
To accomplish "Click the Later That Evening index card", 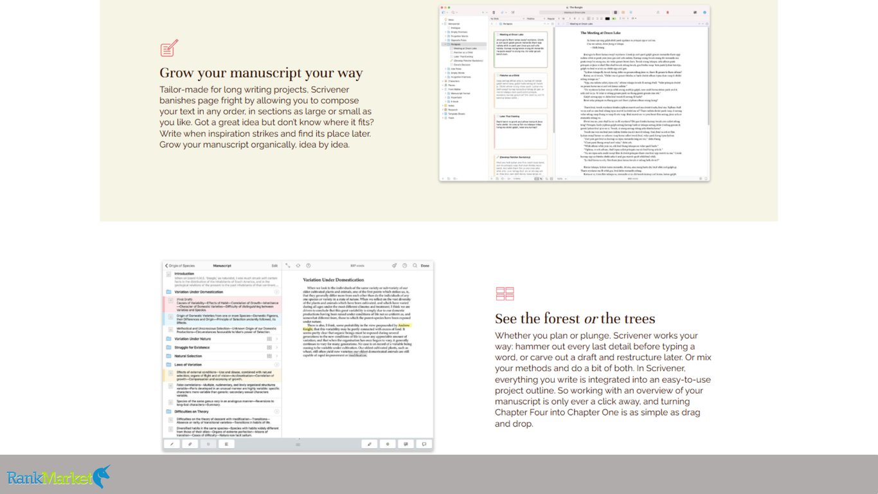I will tap(521, 131).
